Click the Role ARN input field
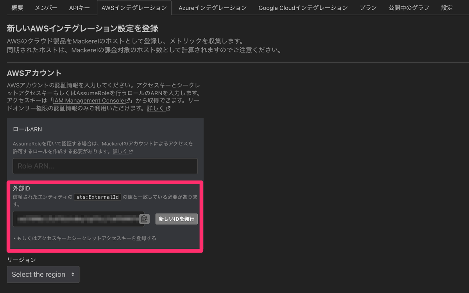 (105, 166)
